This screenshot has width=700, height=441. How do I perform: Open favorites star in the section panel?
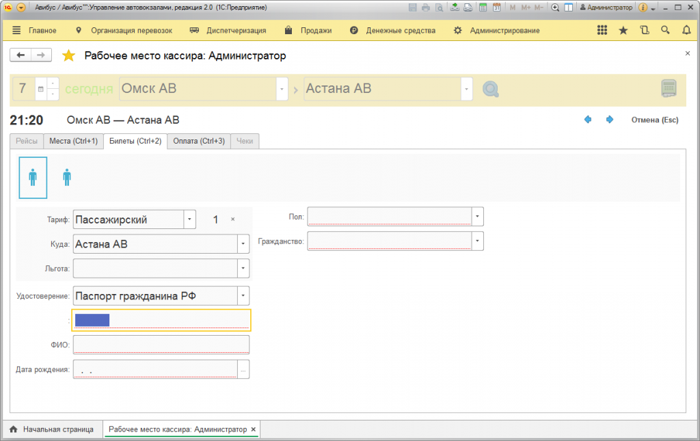[623, 30]
